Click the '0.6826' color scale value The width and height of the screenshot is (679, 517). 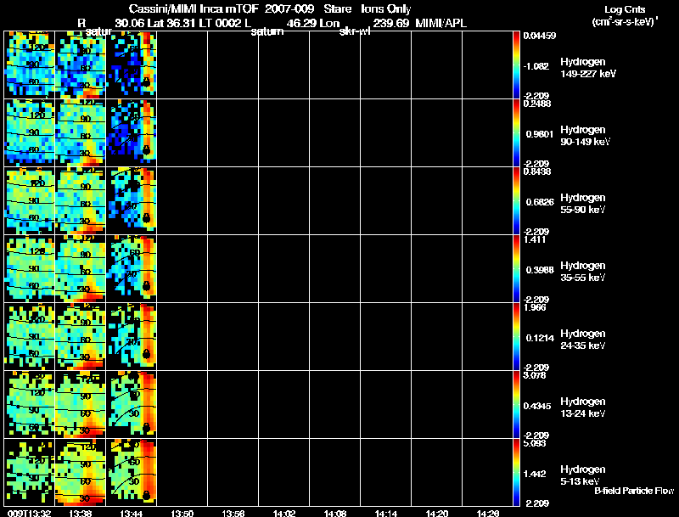coord(540,202)
